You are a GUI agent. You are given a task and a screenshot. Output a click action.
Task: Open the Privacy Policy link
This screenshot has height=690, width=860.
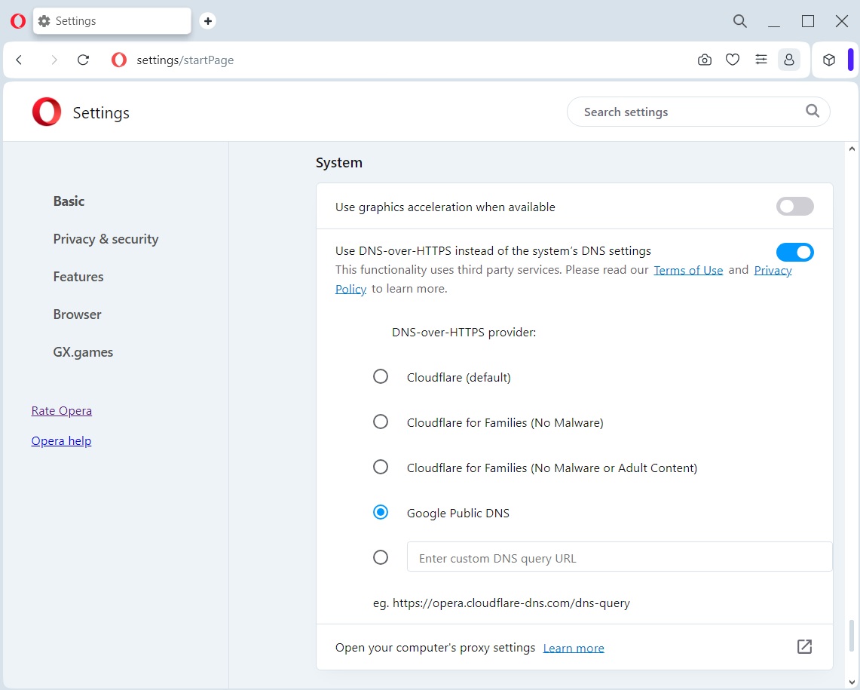(x=773, y=270)
